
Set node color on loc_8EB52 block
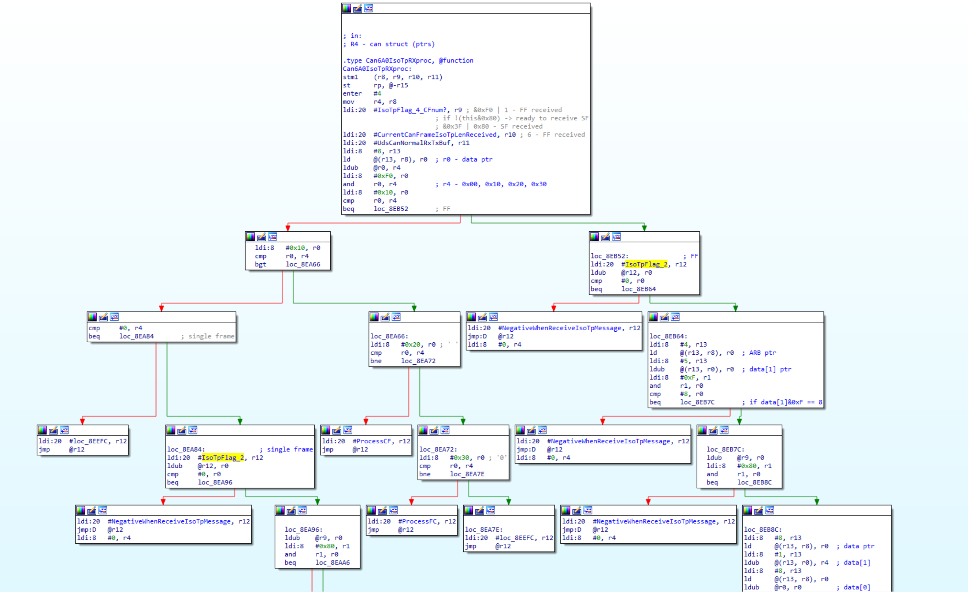click(x=594, y=237)
